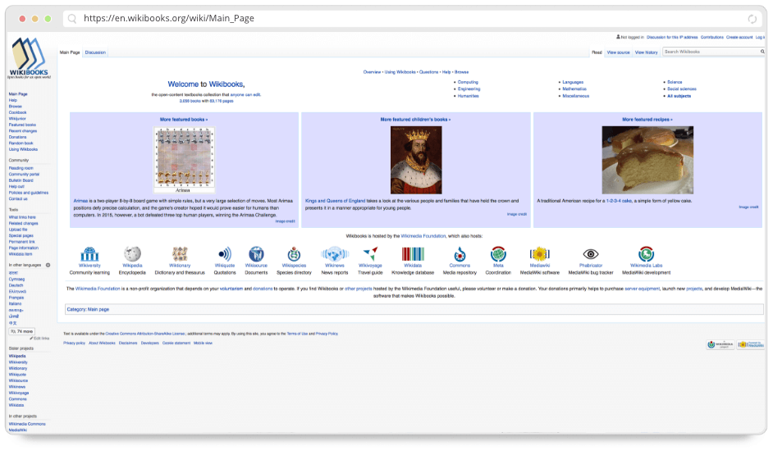Open the Wikispecies icon
Screen dimensions: 773x455
[x=294, y=254]
